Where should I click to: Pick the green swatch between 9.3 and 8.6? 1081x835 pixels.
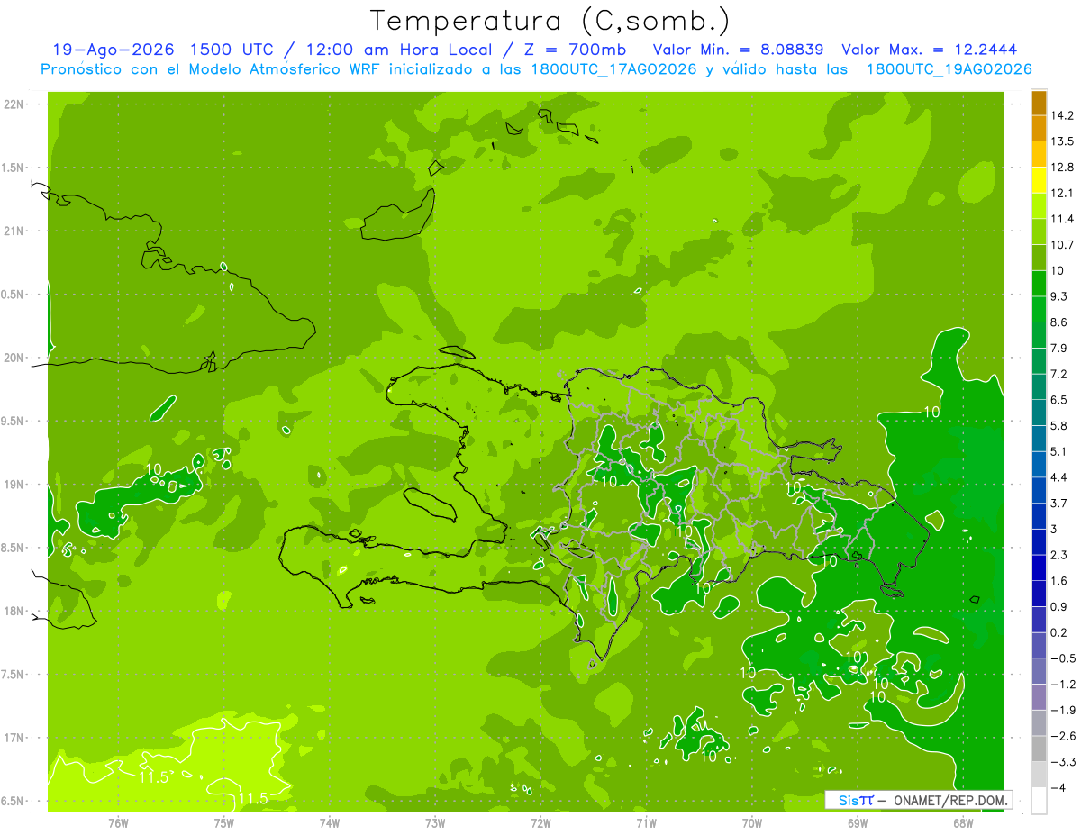pyautogui.click(x=1039, y=309)
